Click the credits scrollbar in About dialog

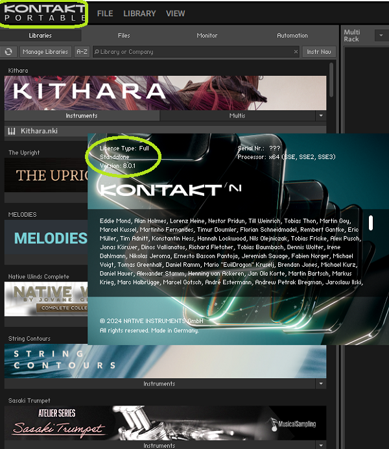coord(371,223)
